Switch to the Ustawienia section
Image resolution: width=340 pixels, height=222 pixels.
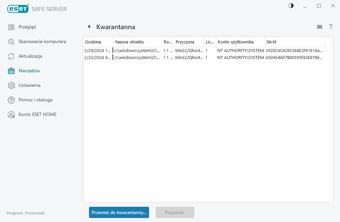point(30,85)
